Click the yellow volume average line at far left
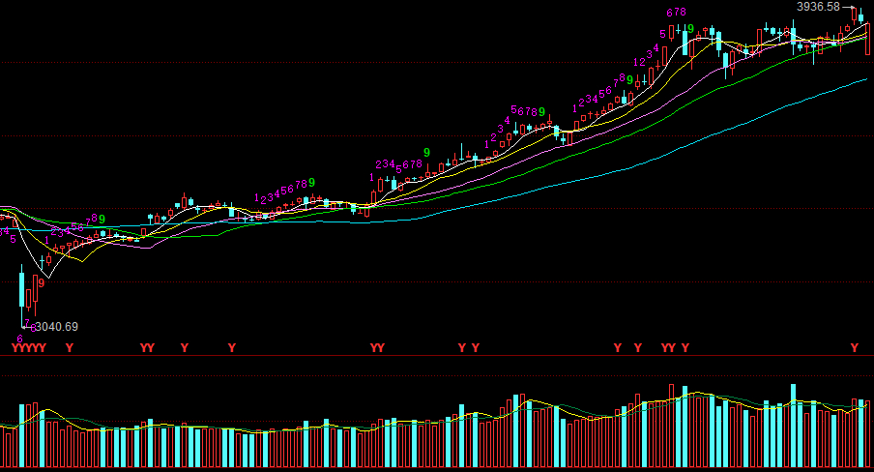 tap(10, 426)
